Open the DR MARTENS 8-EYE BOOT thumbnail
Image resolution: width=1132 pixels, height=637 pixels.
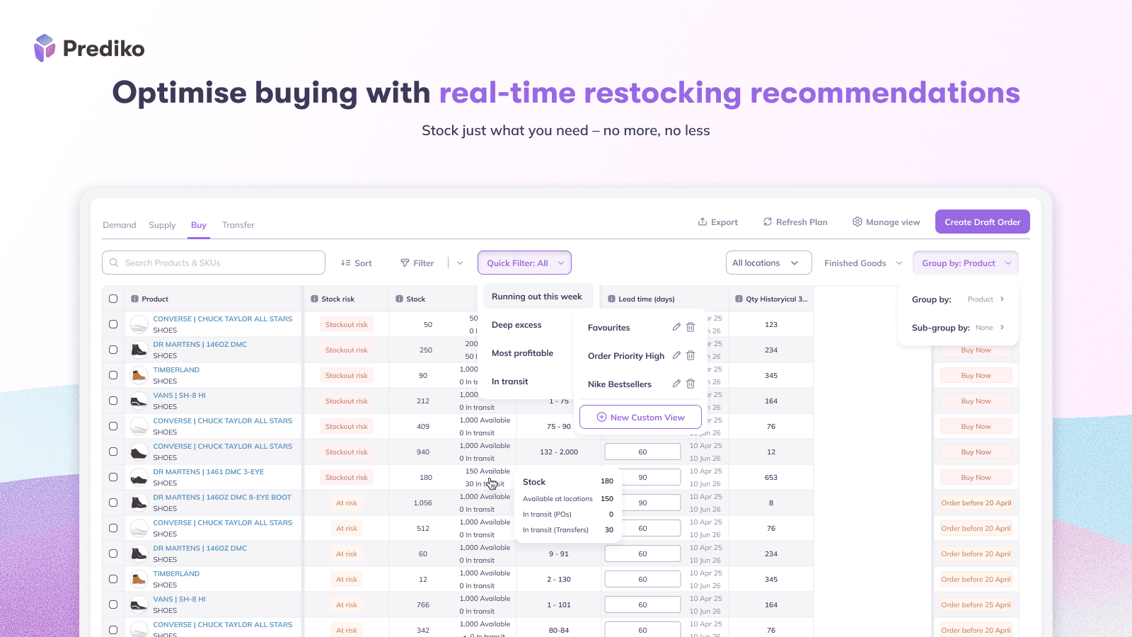pyautogui.click(x=139, y=503)
